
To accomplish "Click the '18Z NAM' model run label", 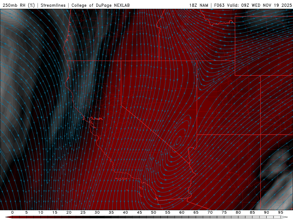I will 199,5.
